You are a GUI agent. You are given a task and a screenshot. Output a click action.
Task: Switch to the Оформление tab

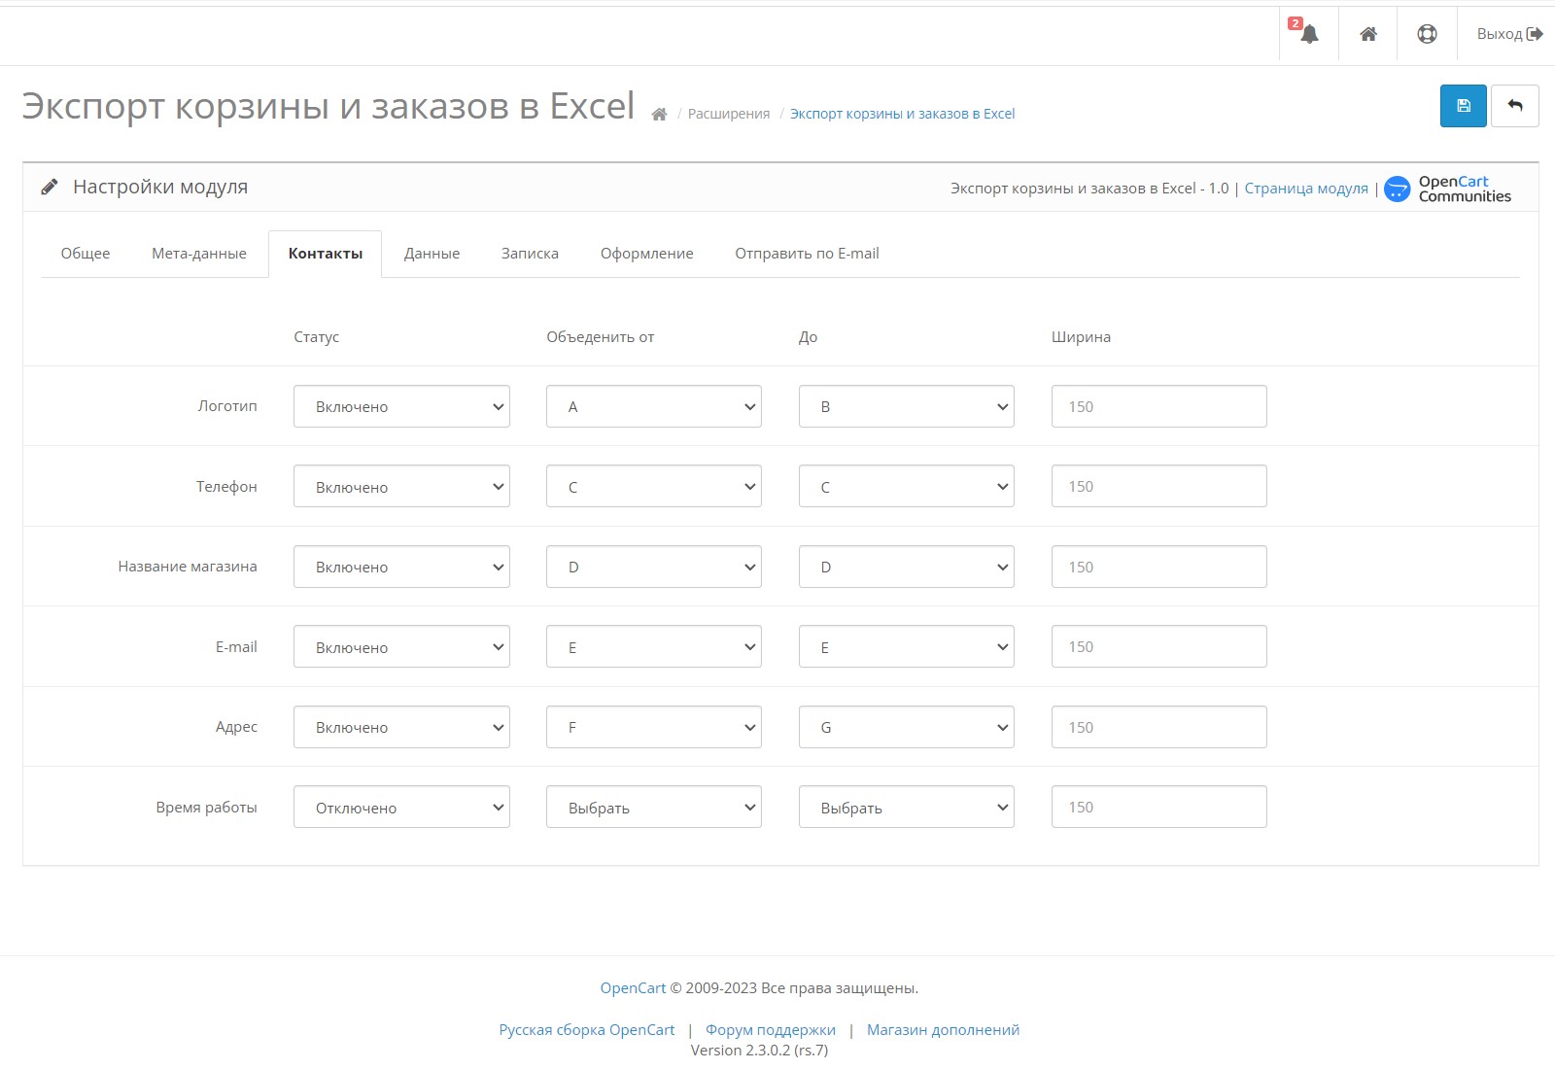tap(647, 254)
